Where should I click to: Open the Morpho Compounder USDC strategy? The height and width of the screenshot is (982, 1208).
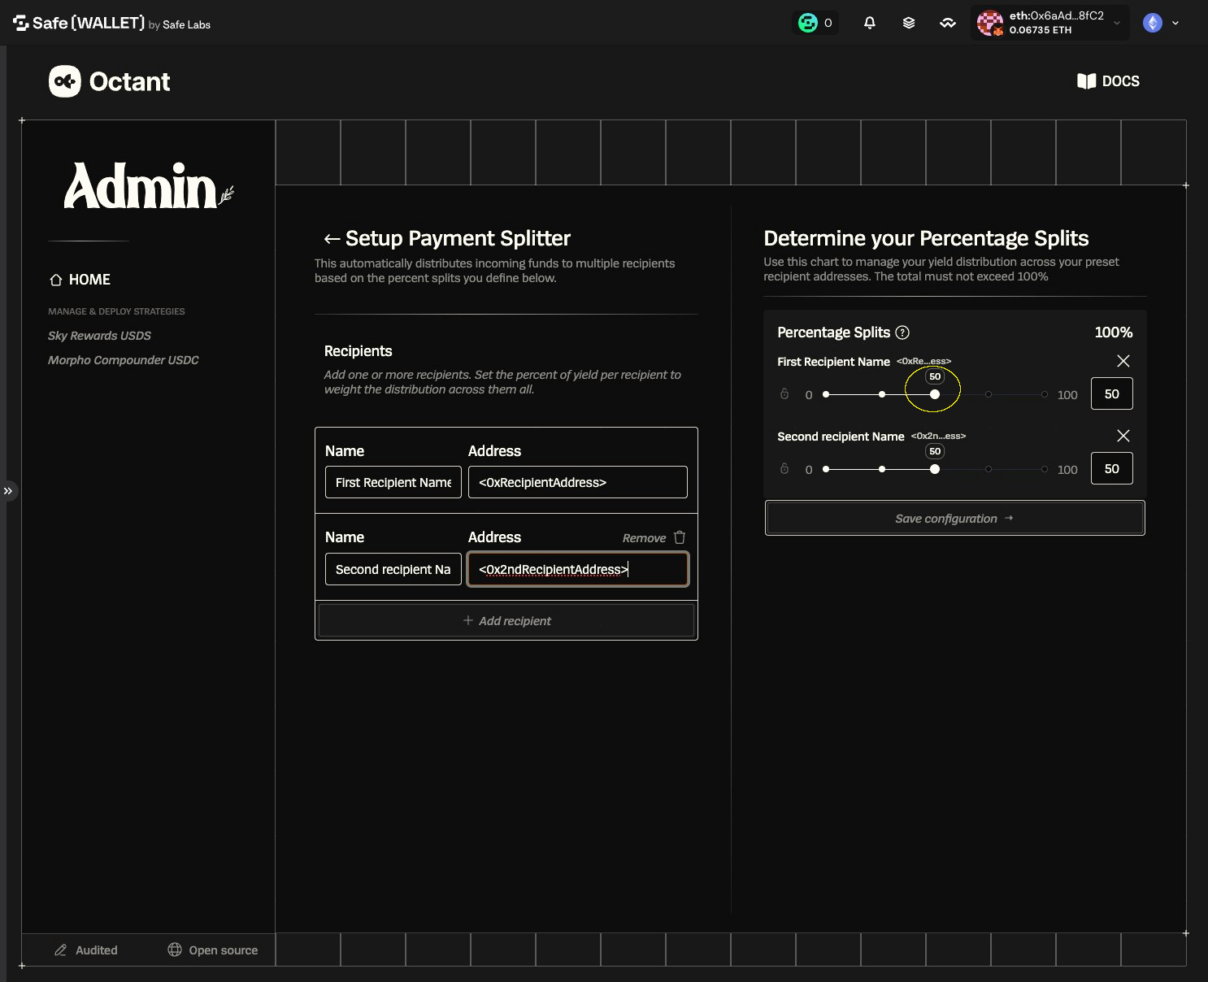124,360
